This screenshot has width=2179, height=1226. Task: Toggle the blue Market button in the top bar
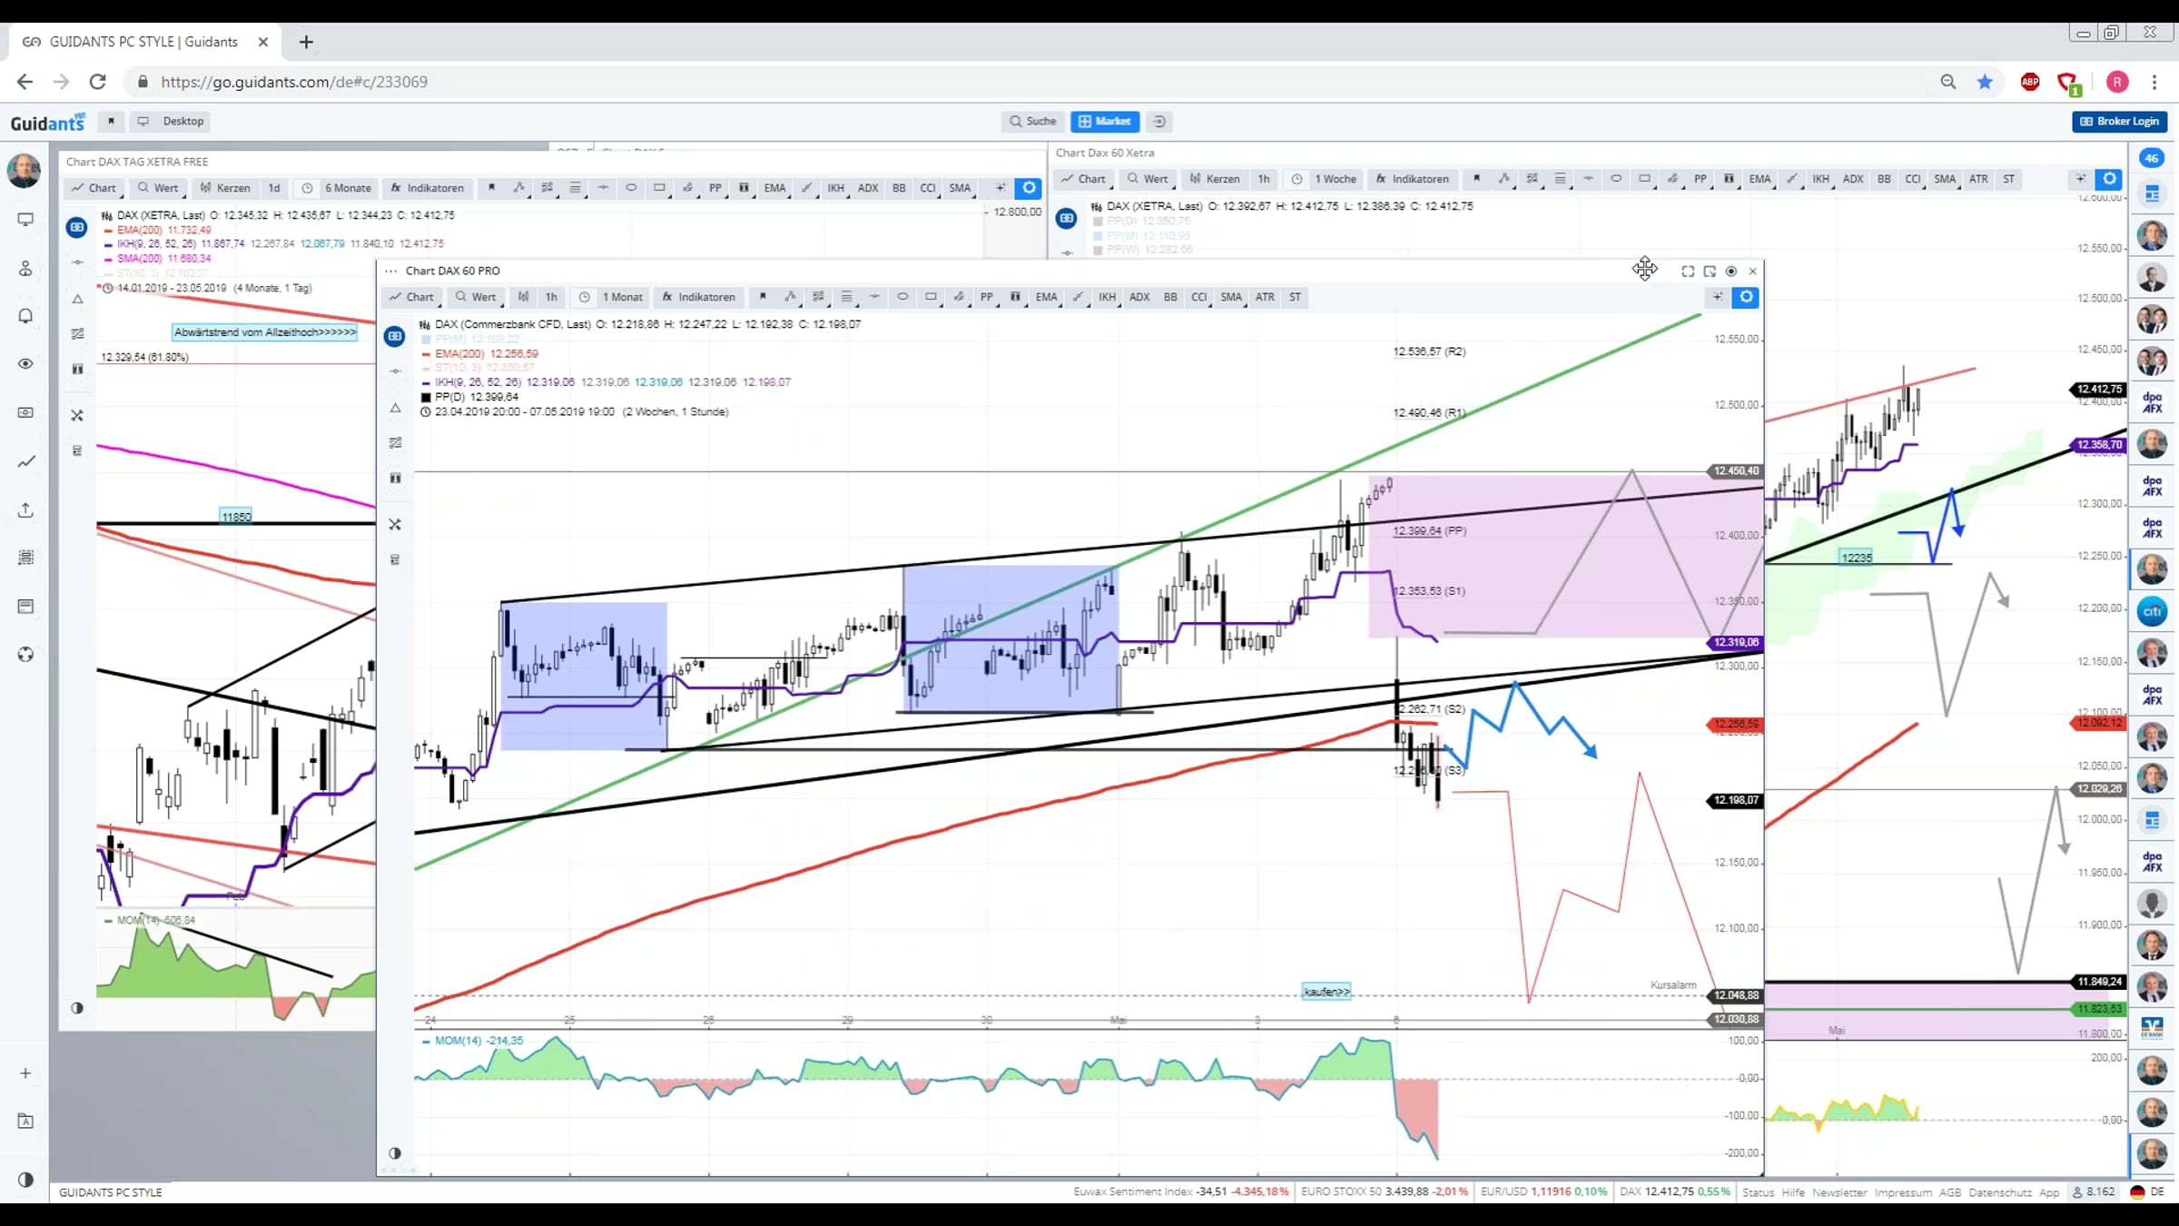[x=1105, y=122]
